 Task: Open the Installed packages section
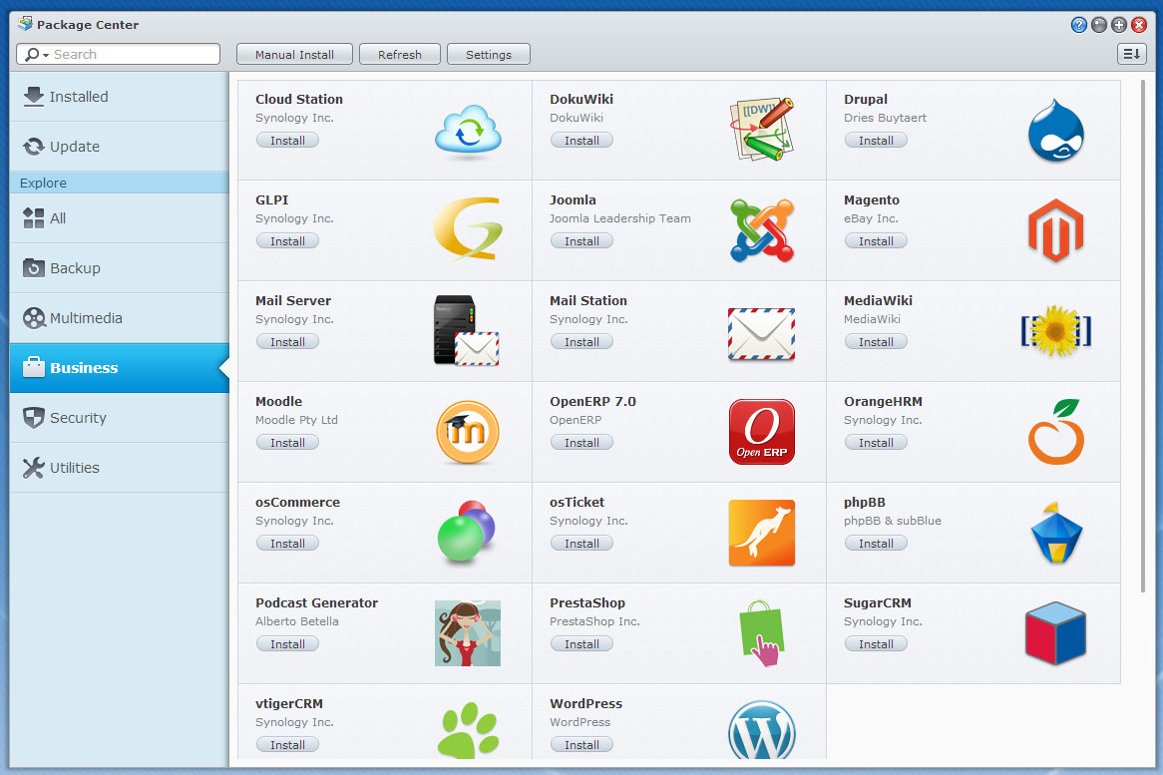(120, 97)
